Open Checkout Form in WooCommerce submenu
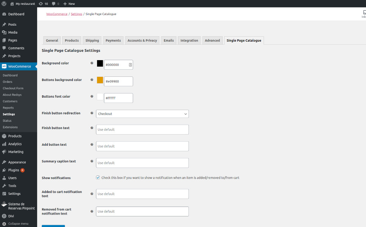The image size is (366, 227). [13, 88]
